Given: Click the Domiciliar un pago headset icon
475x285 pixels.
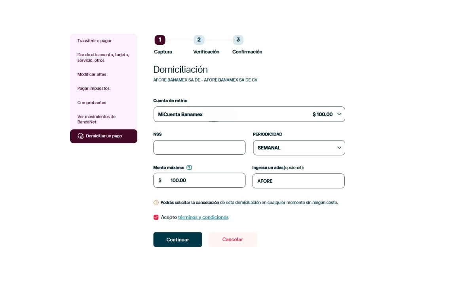Looking at the screenshot, I should tap(80, 136).
